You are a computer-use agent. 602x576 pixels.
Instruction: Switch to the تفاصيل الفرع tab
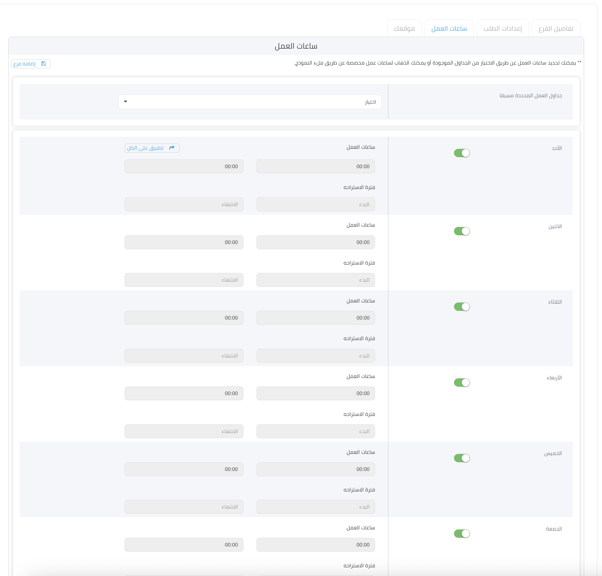point(555,29)
